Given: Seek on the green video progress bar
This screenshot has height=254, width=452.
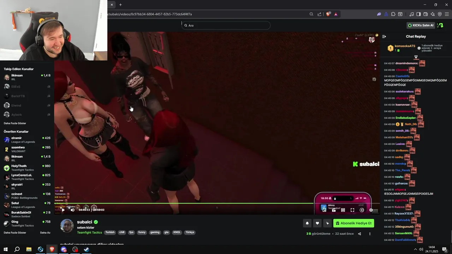Looking at the screenshot, I should 217,203.
